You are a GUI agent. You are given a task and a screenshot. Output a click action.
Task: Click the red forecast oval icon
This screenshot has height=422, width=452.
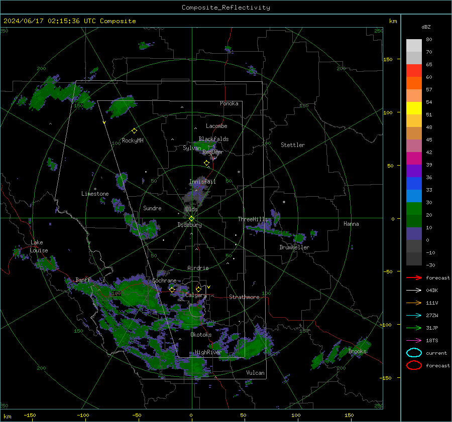pos(414,365)
